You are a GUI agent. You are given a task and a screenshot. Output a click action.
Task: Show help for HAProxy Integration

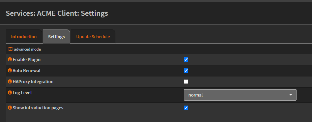click(x=10, y=81)
